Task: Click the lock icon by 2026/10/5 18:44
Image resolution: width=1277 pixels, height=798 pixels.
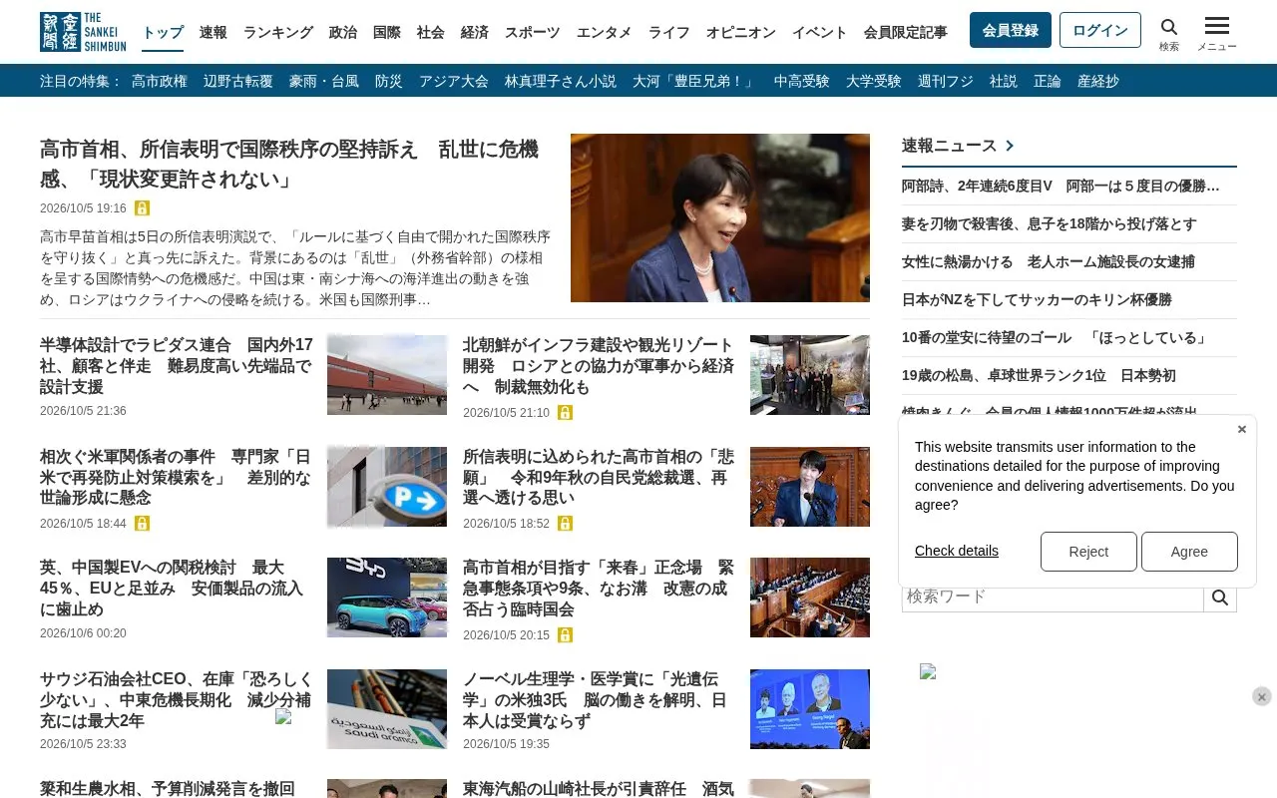Action: (142, 523)
